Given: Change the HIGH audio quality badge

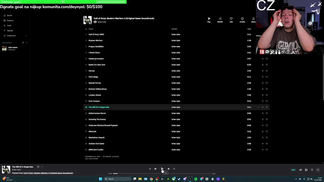Looking at the screenshot, I should 293,170.
